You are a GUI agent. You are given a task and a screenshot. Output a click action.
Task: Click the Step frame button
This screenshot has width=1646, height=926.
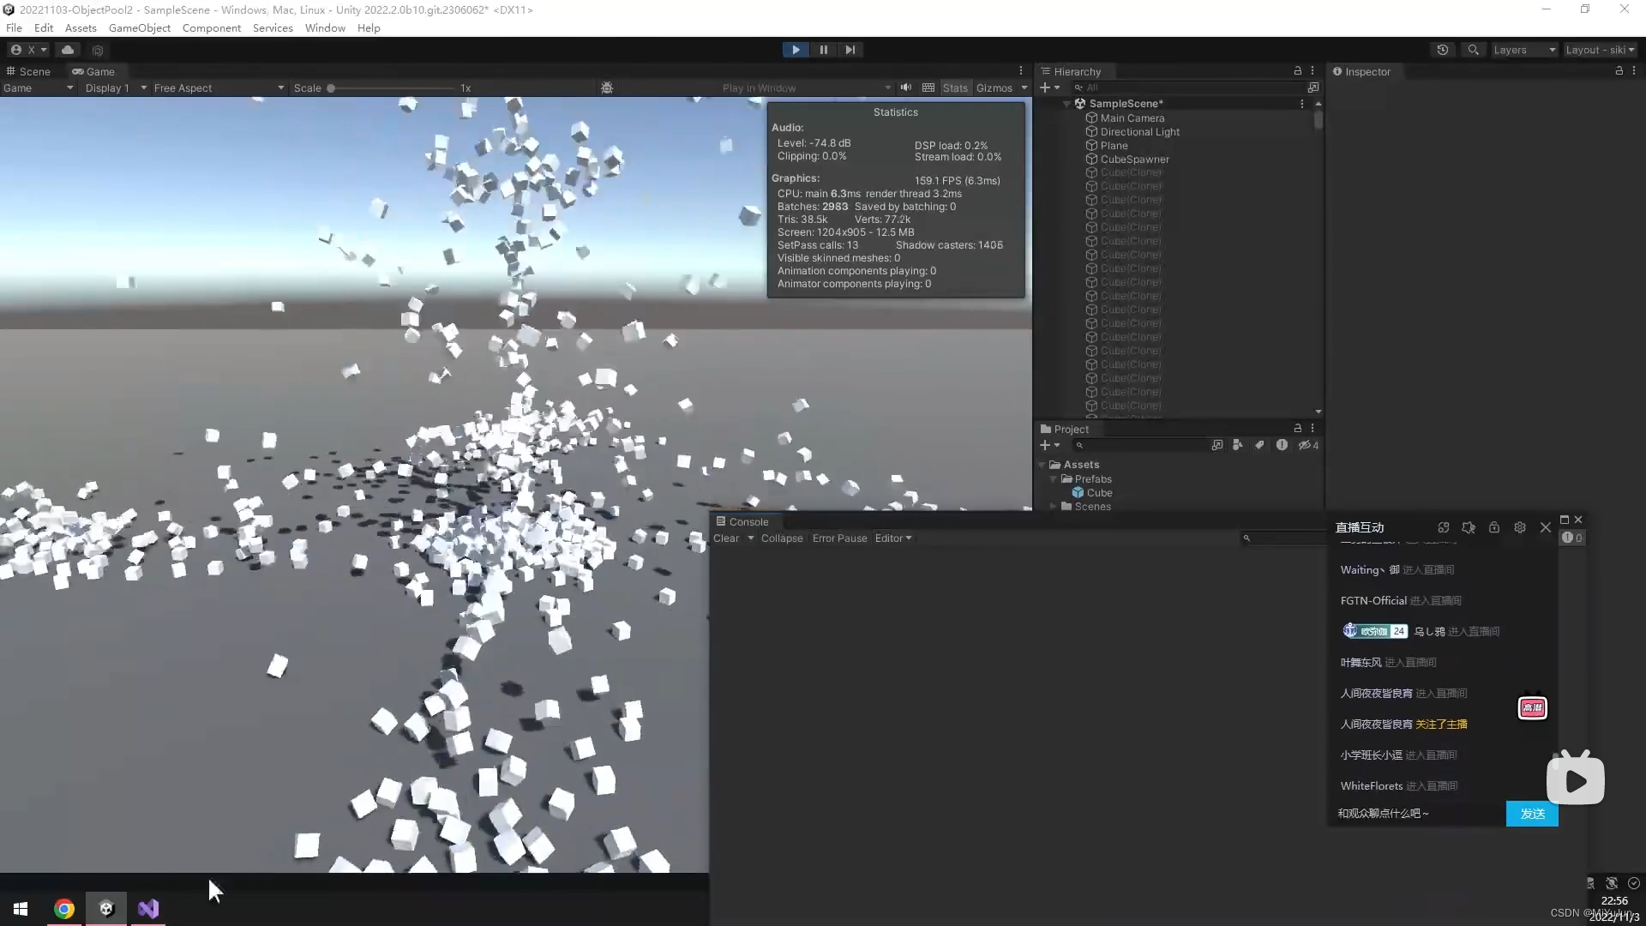click(850, 50)
